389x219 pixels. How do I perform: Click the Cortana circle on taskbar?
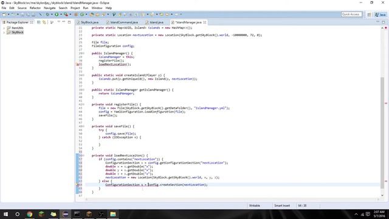tap(18, 214)
